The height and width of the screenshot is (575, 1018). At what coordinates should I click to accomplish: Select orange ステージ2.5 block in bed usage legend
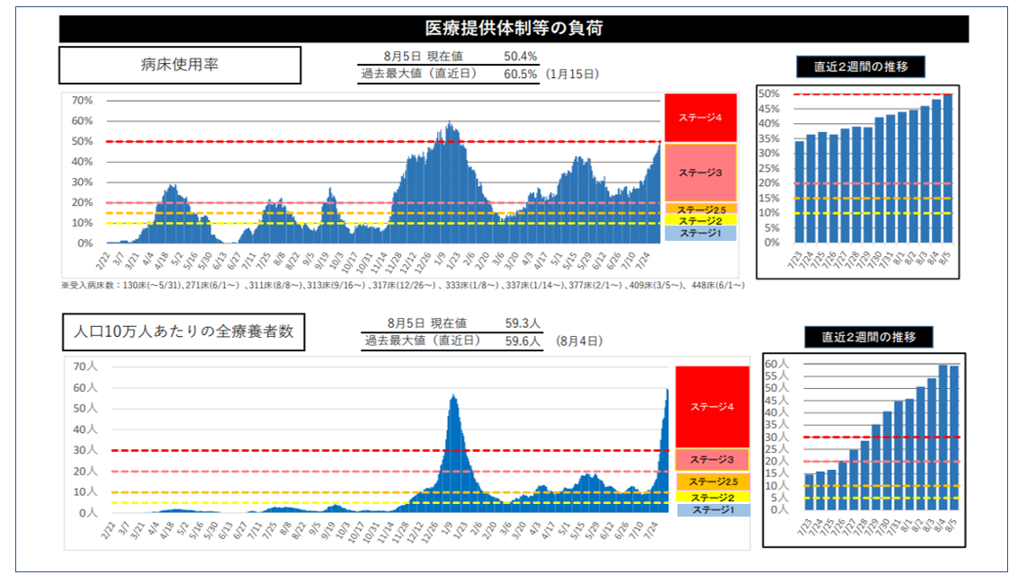coord(701,208)
